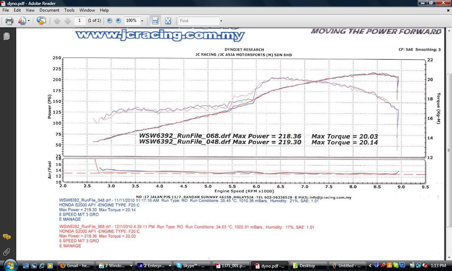Click the Print icon in toolbar
This screenshot has height=271, width=452.
click(x=9, y=20)
